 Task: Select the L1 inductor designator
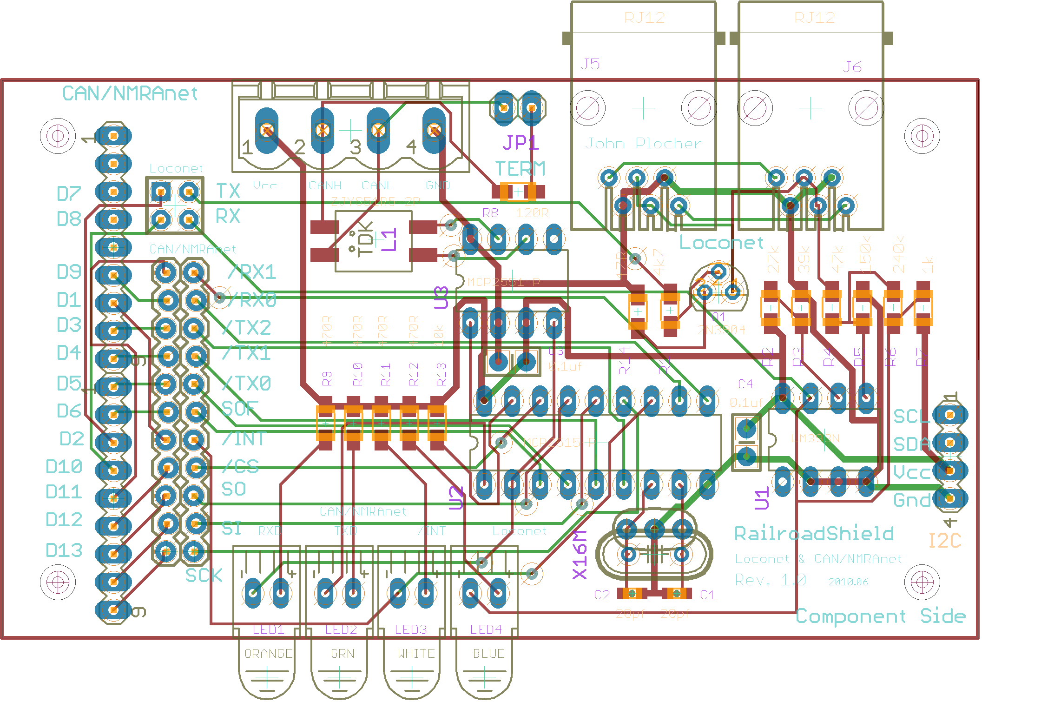pos(389,239)
